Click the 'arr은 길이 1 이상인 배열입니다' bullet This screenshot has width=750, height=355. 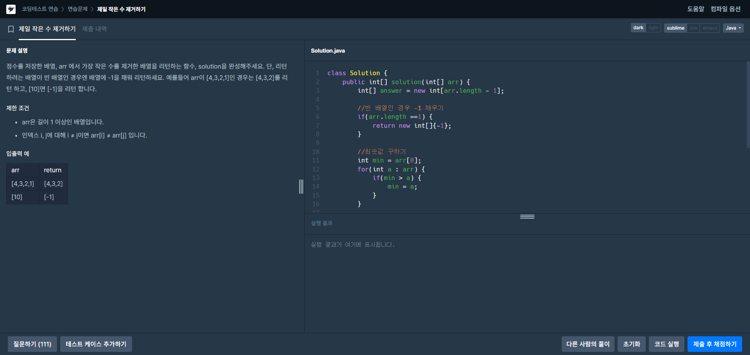click(63, 122)
